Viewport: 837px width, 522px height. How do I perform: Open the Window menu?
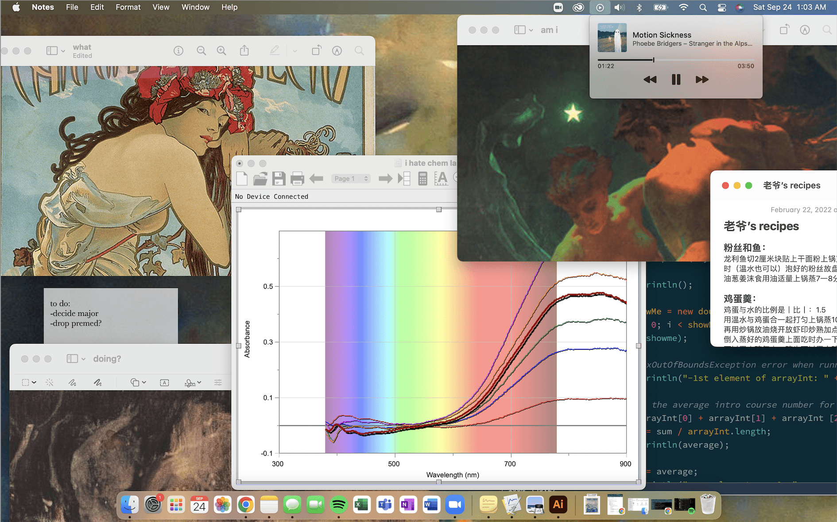(195, 7)
